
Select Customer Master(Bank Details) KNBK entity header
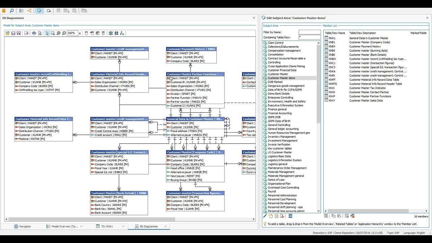[x=119, y=193]
